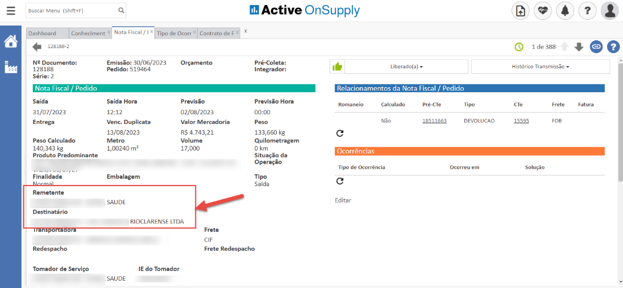This screenshot has height=288, width=623.
Task: Refresh the Relacionamentos table
Action: tap(340, 134)
